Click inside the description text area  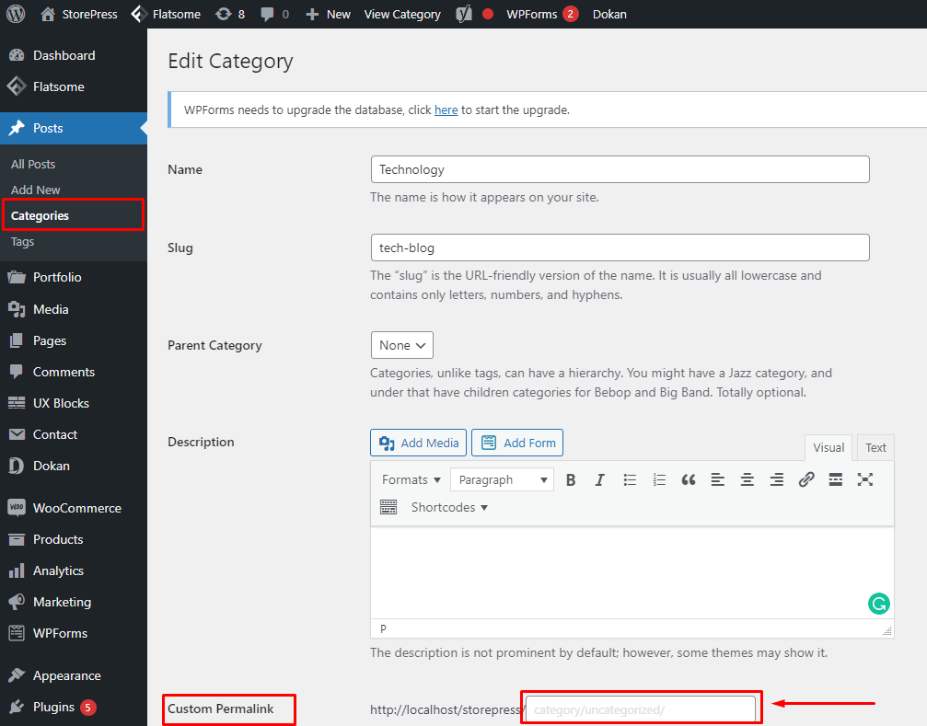coord(632,571)
